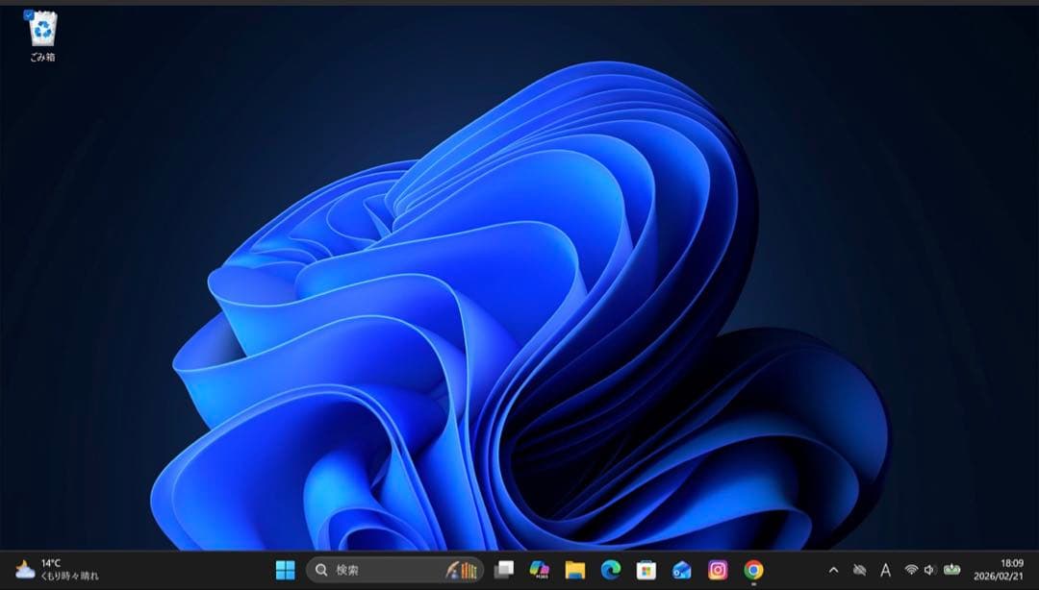1039x590 pixels.
Task: Open Outlook mail from the taskbar
Action: tap(682, 570)
